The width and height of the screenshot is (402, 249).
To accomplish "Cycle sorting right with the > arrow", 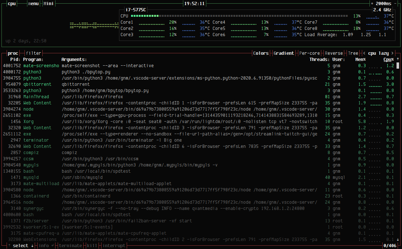I will pos(392,53).
